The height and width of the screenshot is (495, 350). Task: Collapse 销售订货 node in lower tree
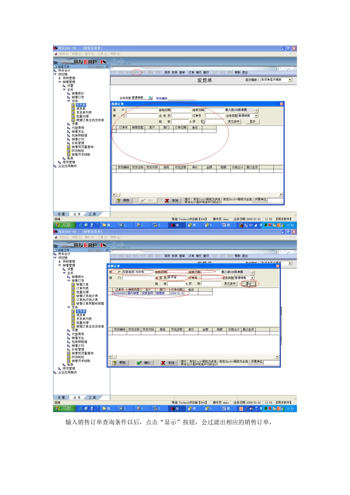(69, 281)
